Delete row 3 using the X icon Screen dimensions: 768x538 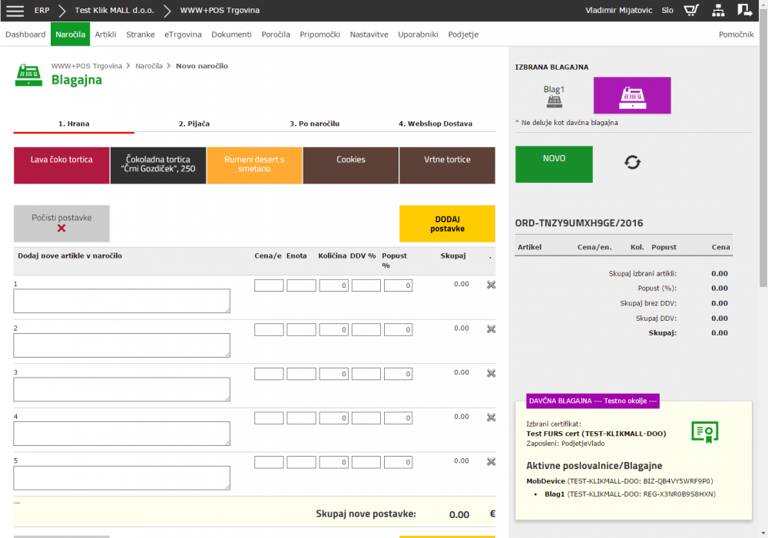pyautogui.click(x=491, y=373)
